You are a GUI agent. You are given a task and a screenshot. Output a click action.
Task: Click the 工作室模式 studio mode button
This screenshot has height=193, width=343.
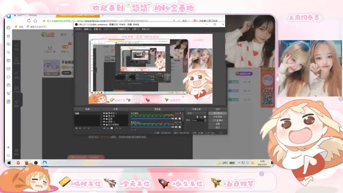(218, 120)
